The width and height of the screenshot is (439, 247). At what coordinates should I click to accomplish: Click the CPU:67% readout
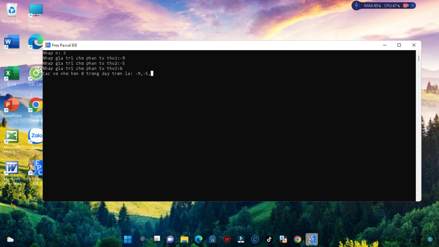[x=392, y=6]
